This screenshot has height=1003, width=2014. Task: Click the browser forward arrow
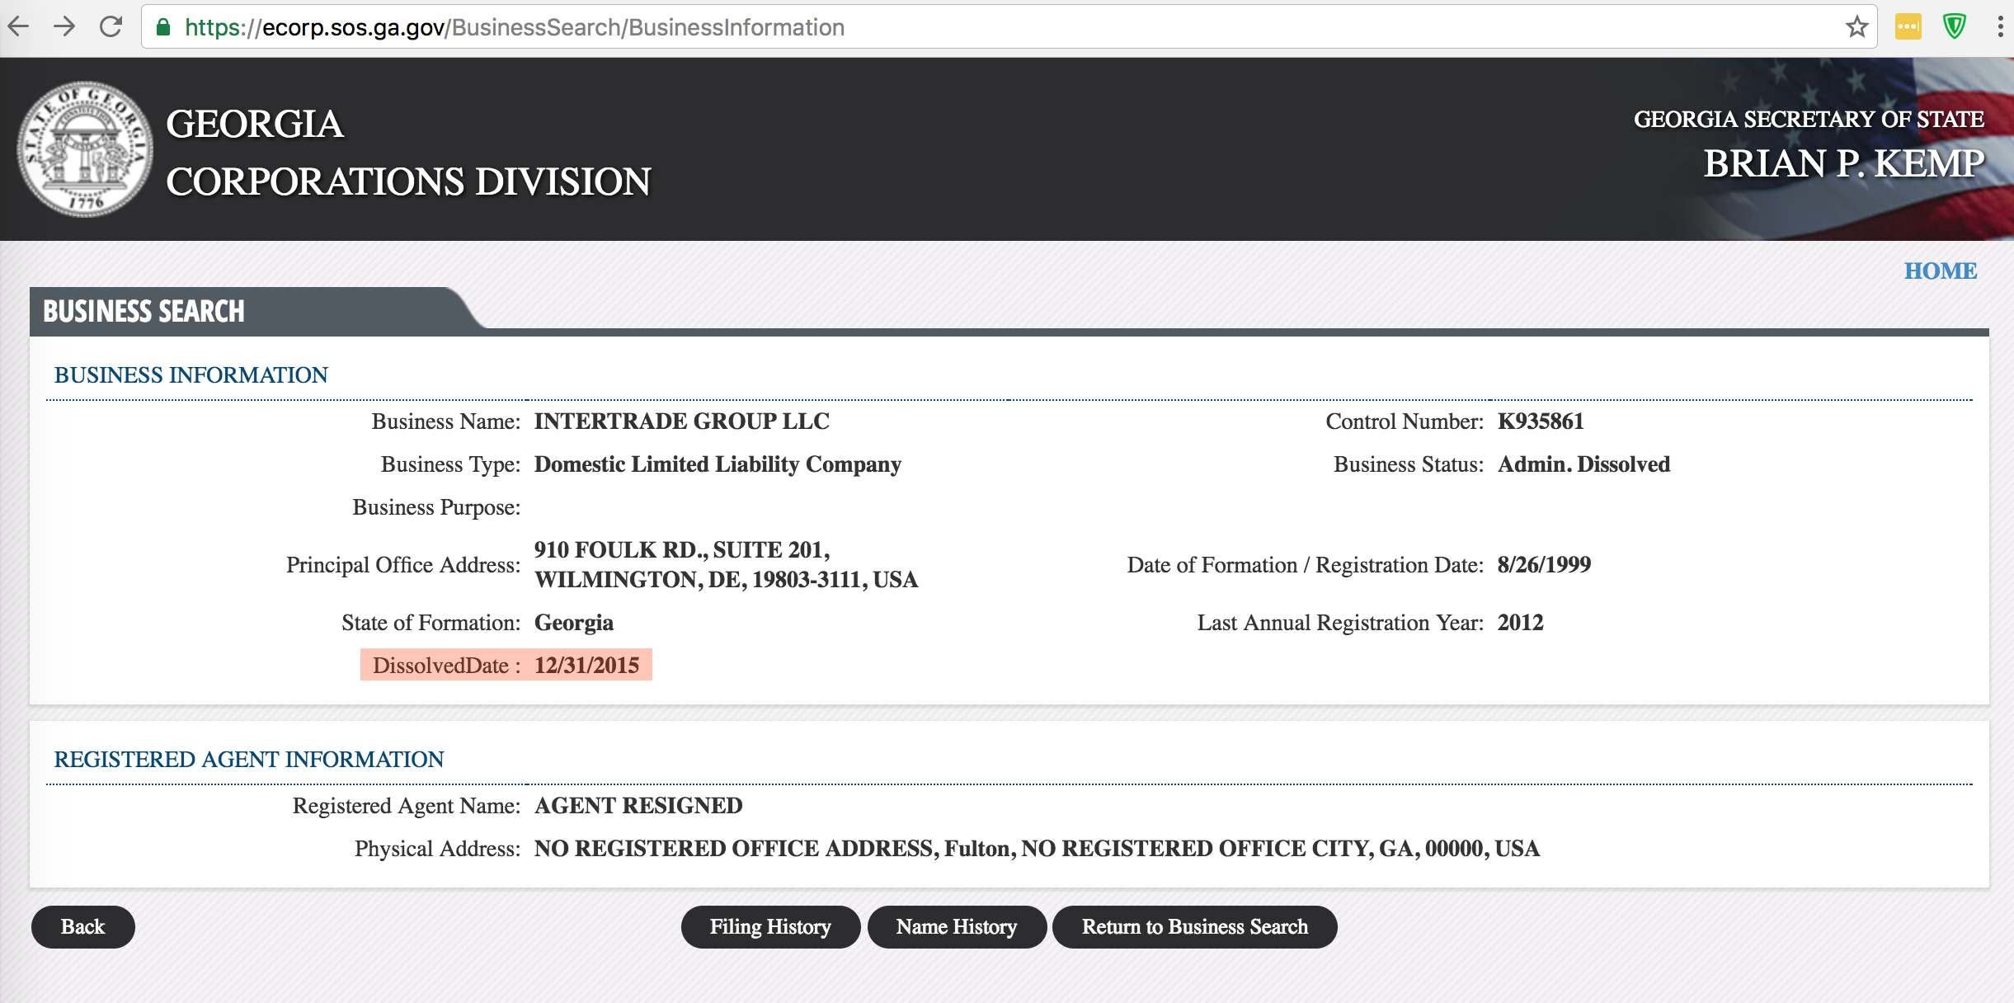[64, 27]
